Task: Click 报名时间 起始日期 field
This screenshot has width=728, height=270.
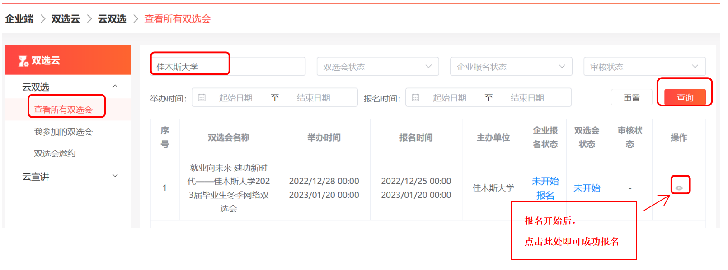Action: coord(450,98)
